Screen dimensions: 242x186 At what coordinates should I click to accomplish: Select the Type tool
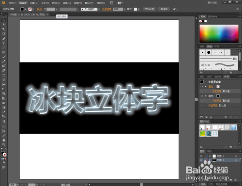[x=4, y=43]
